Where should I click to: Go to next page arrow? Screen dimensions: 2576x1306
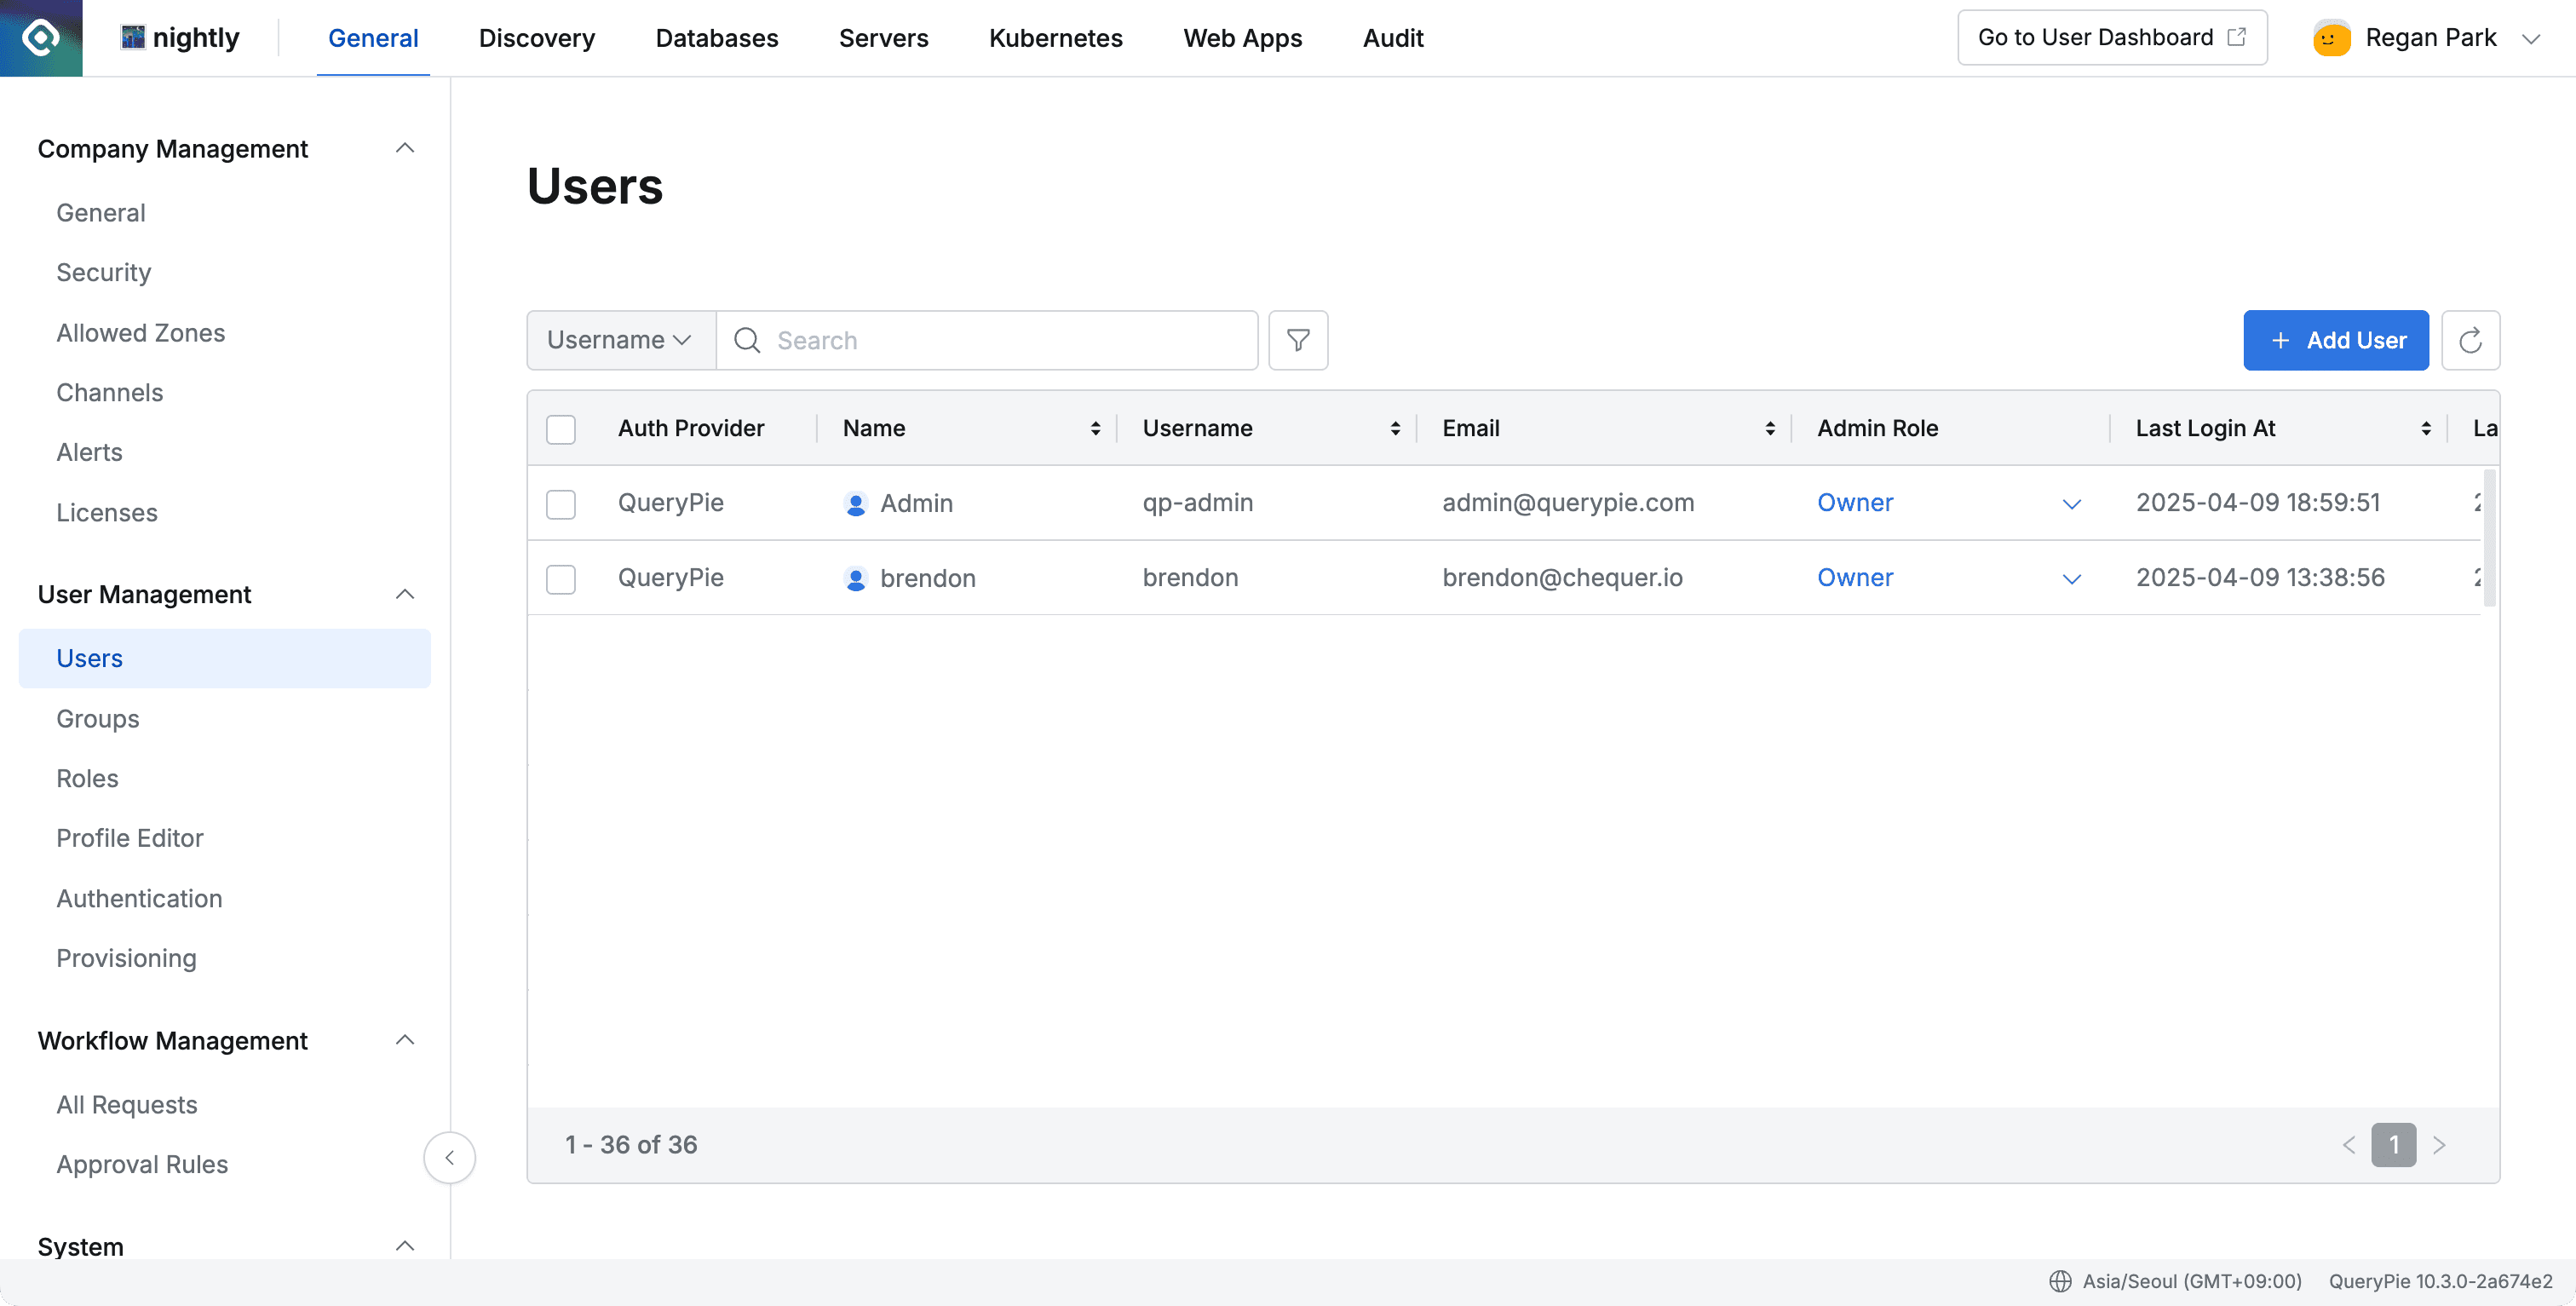2439,1145
